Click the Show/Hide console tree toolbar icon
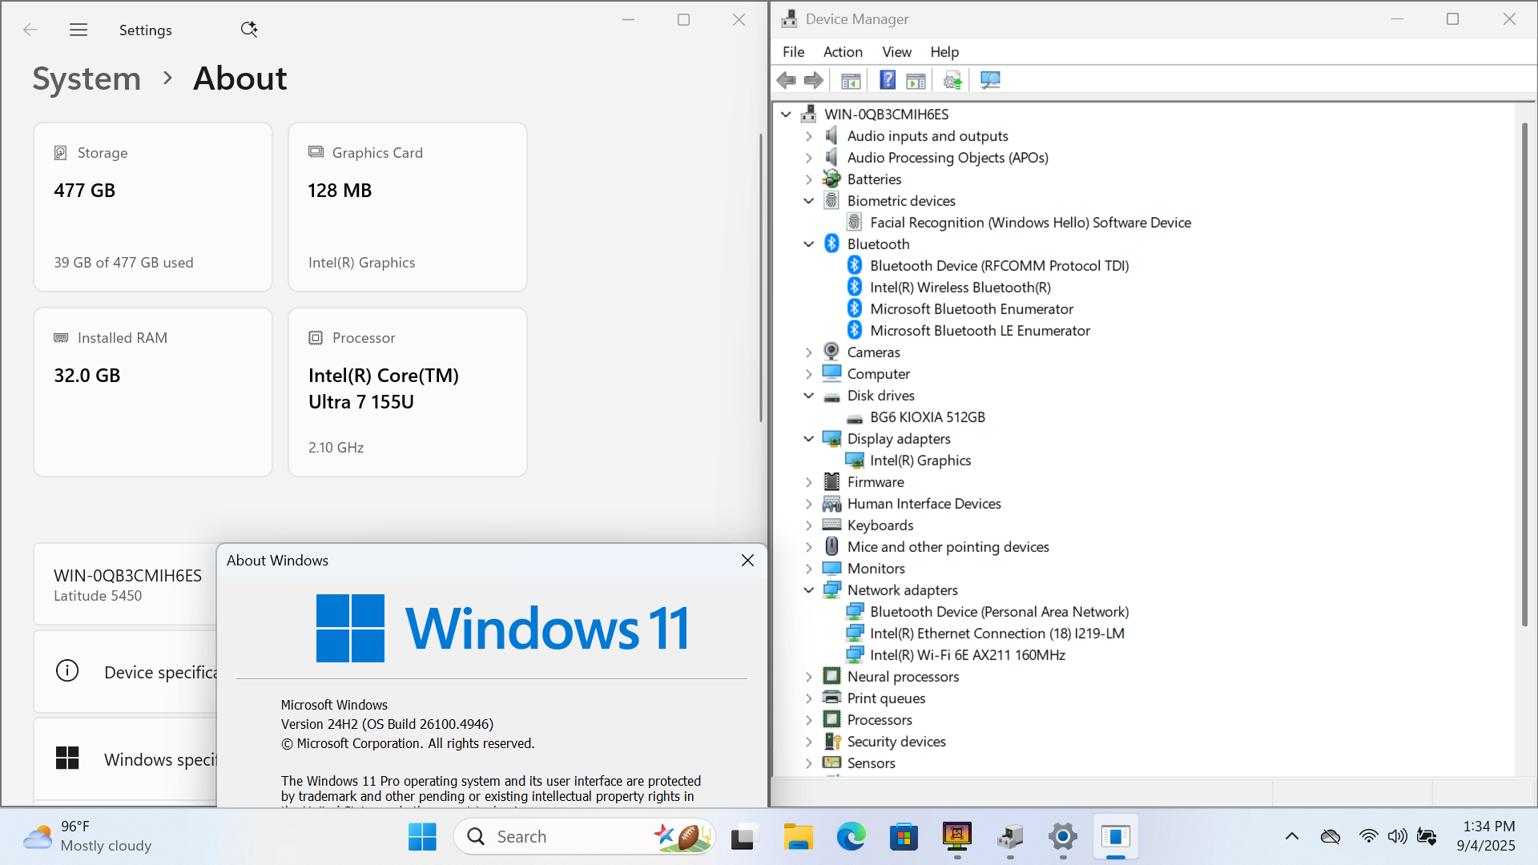 pos(851,80)
